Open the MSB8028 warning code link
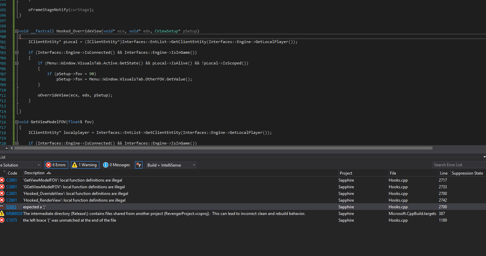This screenshot has width=486, height=256. 14,214
